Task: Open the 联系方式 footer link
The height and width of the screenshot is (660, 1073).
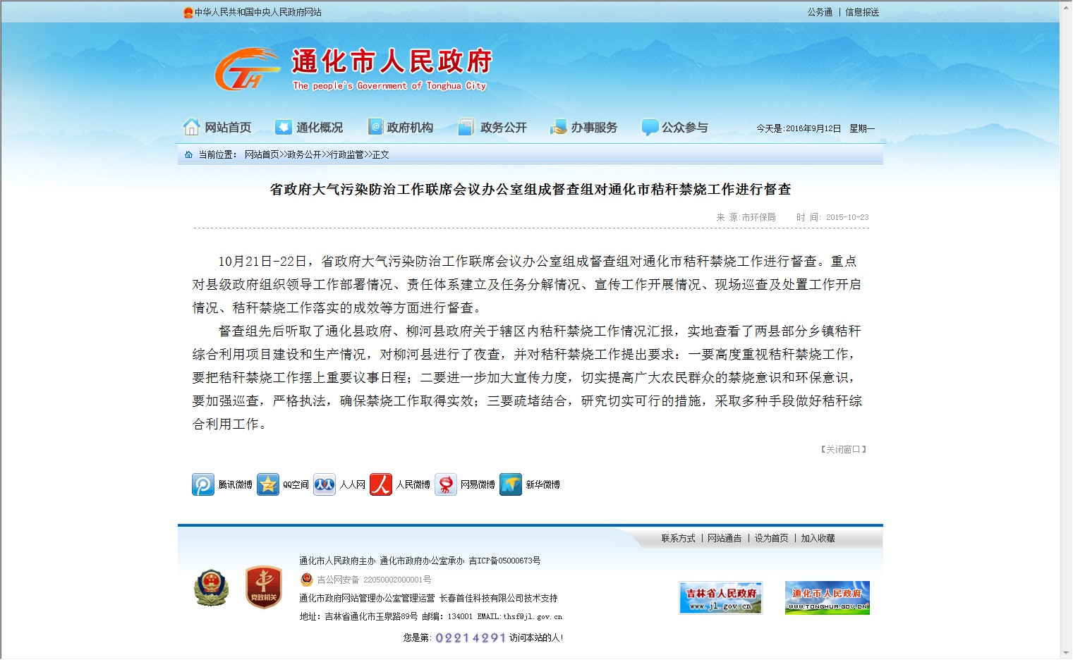Action: click(678, 538)
